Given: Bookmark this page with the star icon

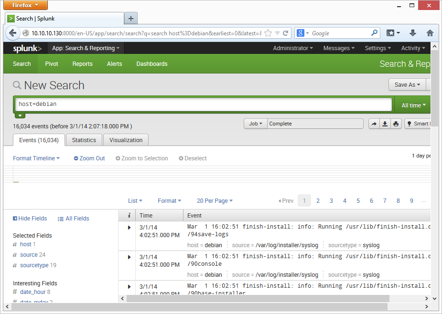Looking at the screenshot, I should coord(268,33).
